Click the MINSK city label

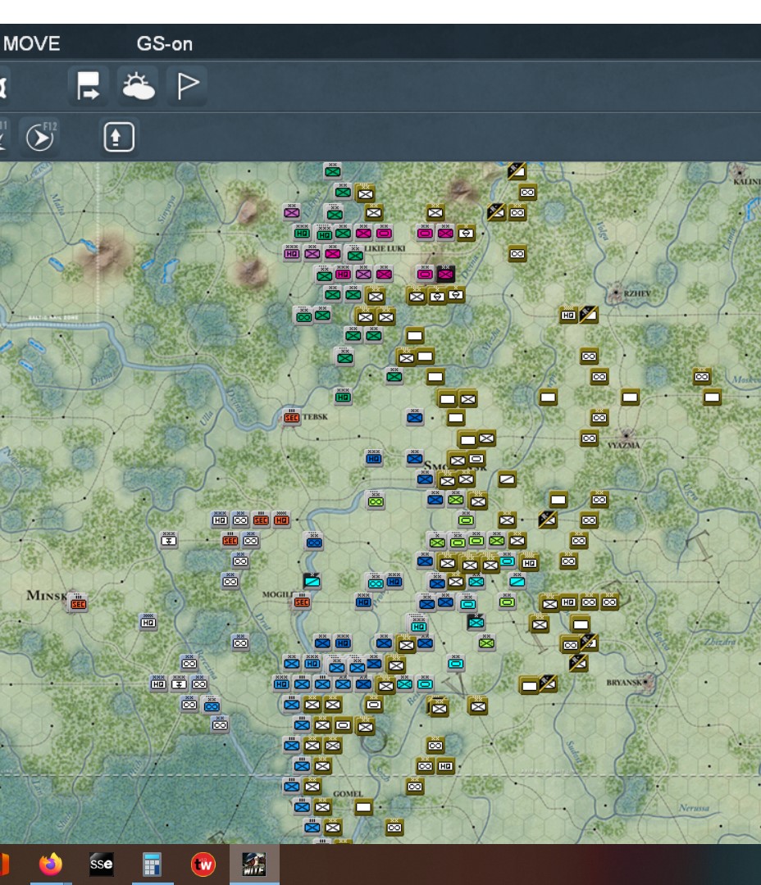click(x=47, y=596)
